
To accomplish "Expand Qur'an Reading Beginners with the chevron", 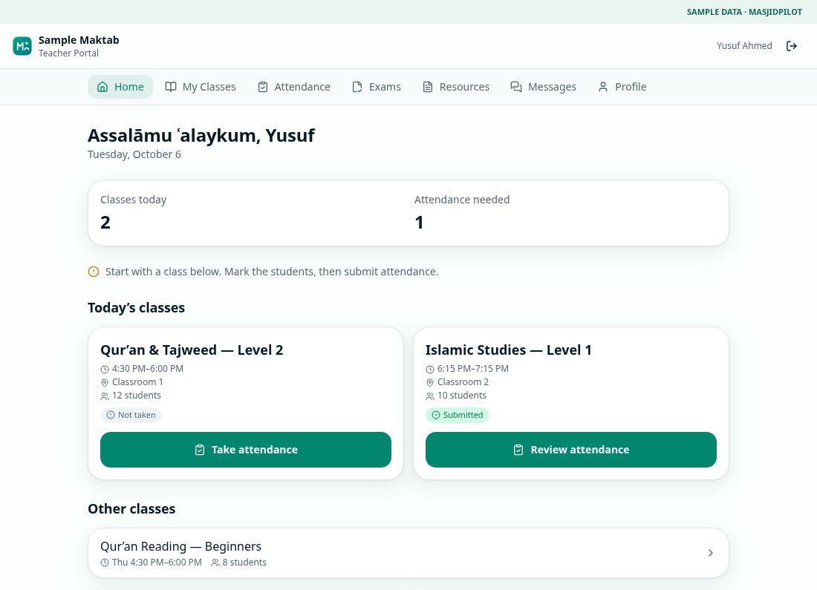I will pos(711,553).
